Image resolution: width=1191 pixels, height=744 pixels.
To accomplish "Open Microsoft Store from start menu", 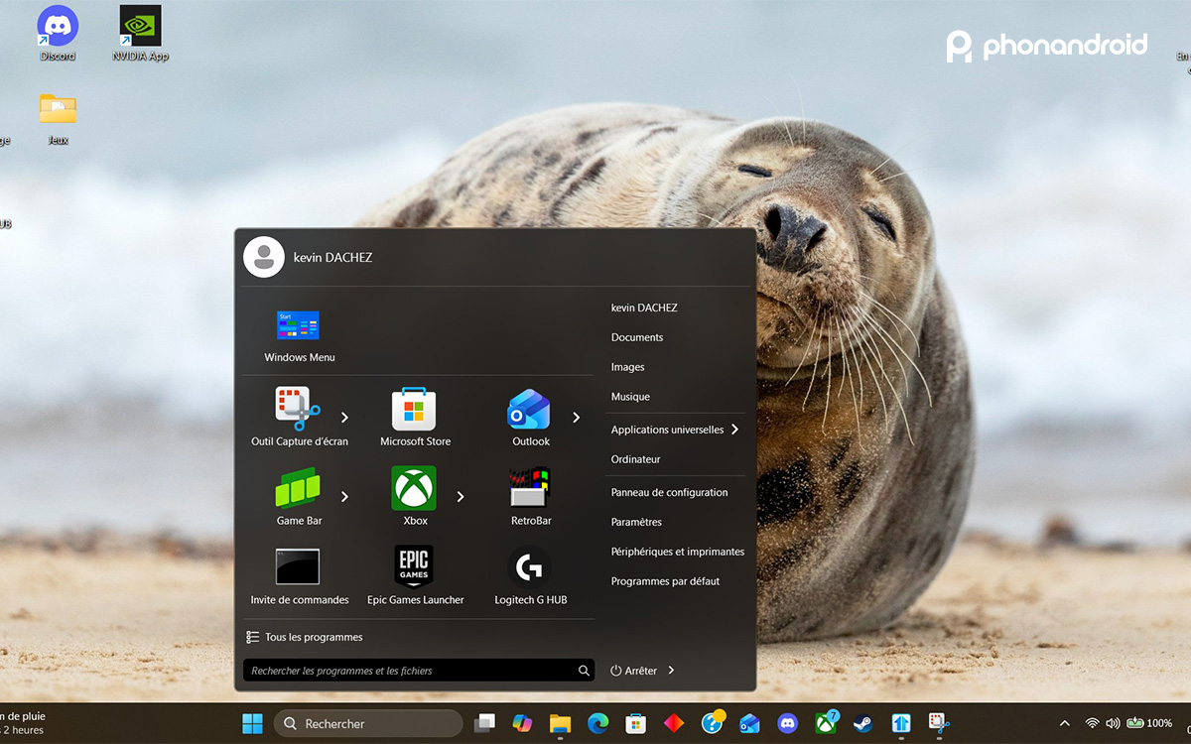I will pos(415,417).
